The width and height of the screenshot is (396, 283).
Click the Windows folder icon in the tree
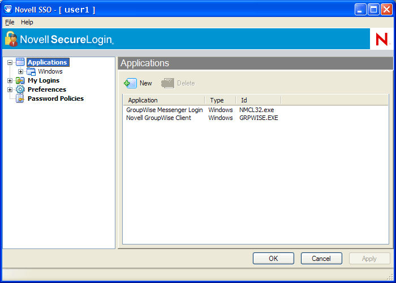coord(31,71)
